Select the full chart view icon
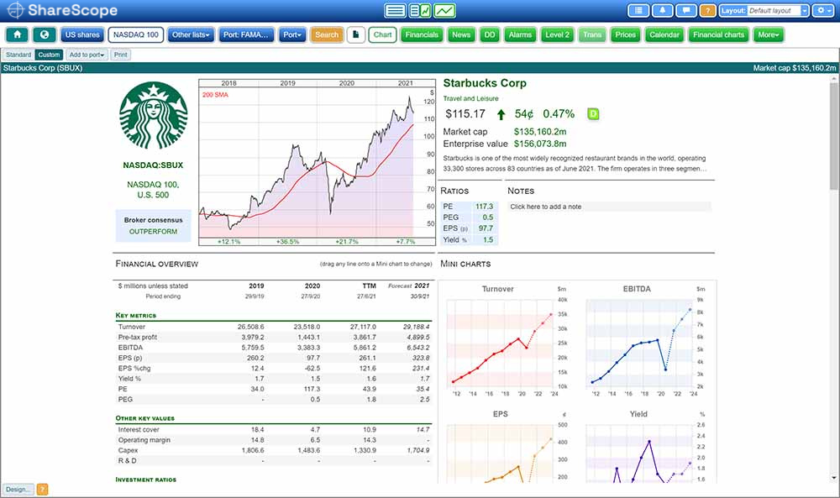 tap(444, 11)
